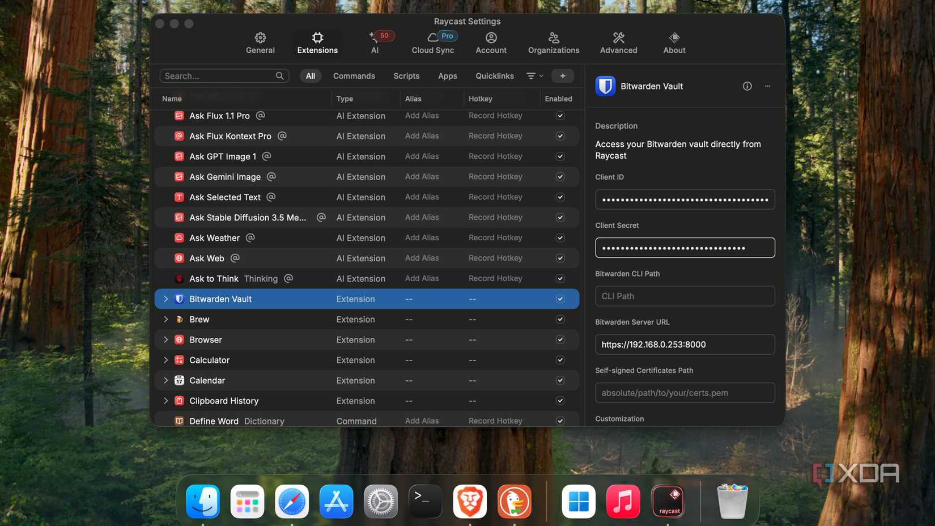The height and width of the screenshot is (526, 935).
Task: Expand the Clipboard History row
Action: point(165,401)
